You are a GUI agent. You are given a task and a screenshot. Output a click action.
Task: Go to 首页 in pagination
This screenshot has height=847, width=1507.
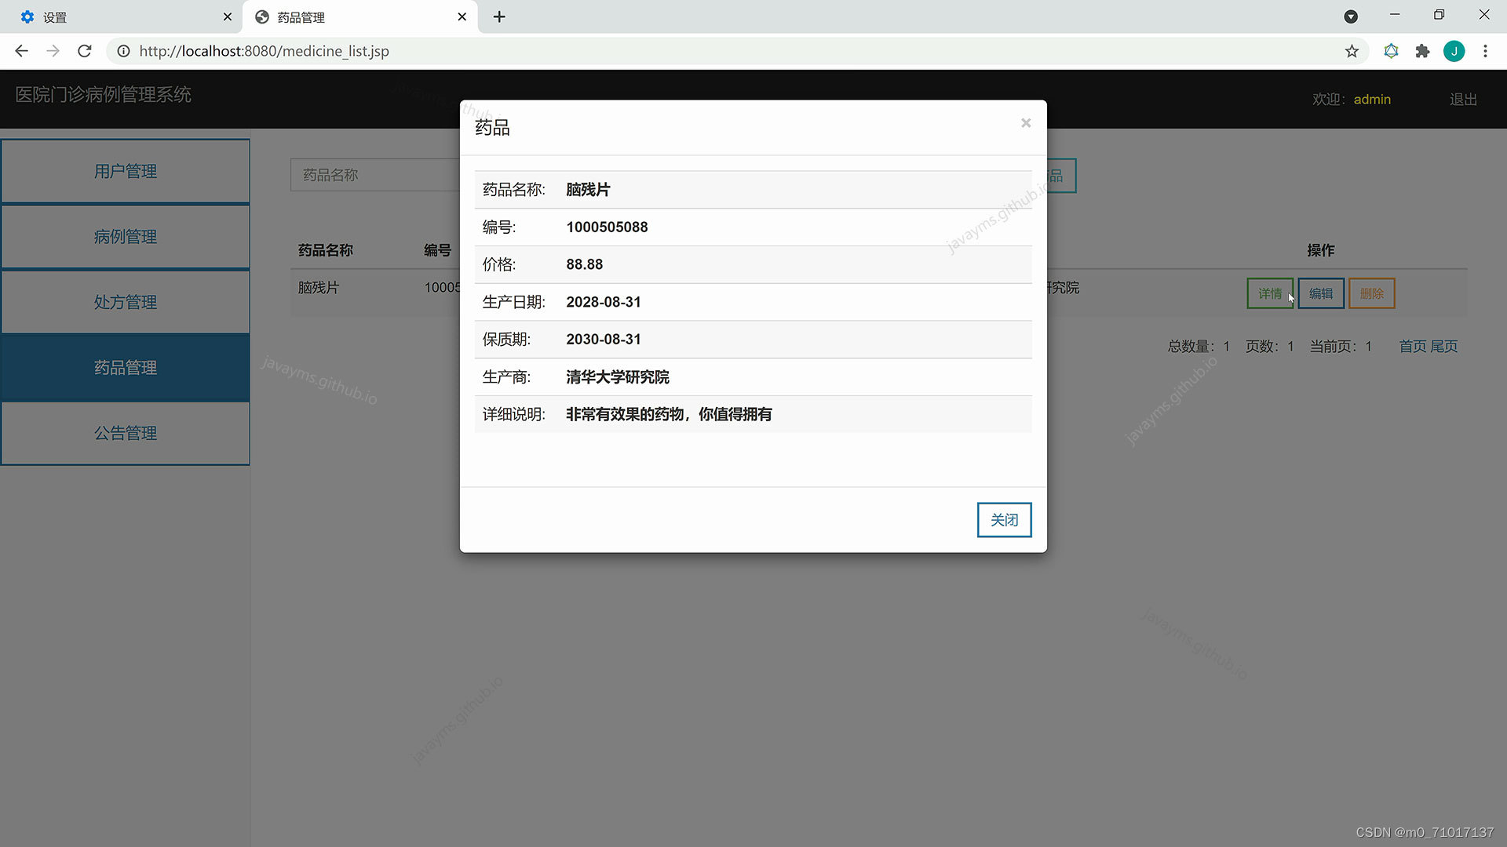click(1413, 346)
